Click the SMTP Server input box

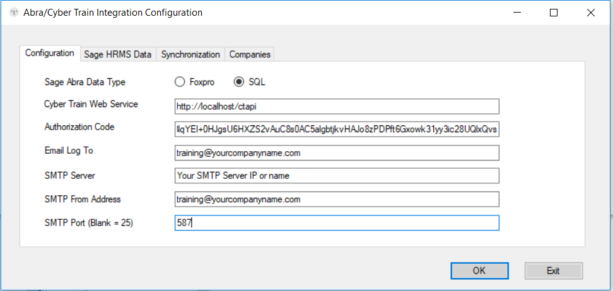(337, 176)
